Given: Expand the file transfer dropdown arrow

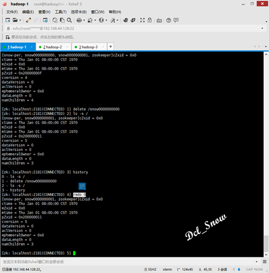Looking at the screenshot, I should pyautogui.click(x=95, y=20).
